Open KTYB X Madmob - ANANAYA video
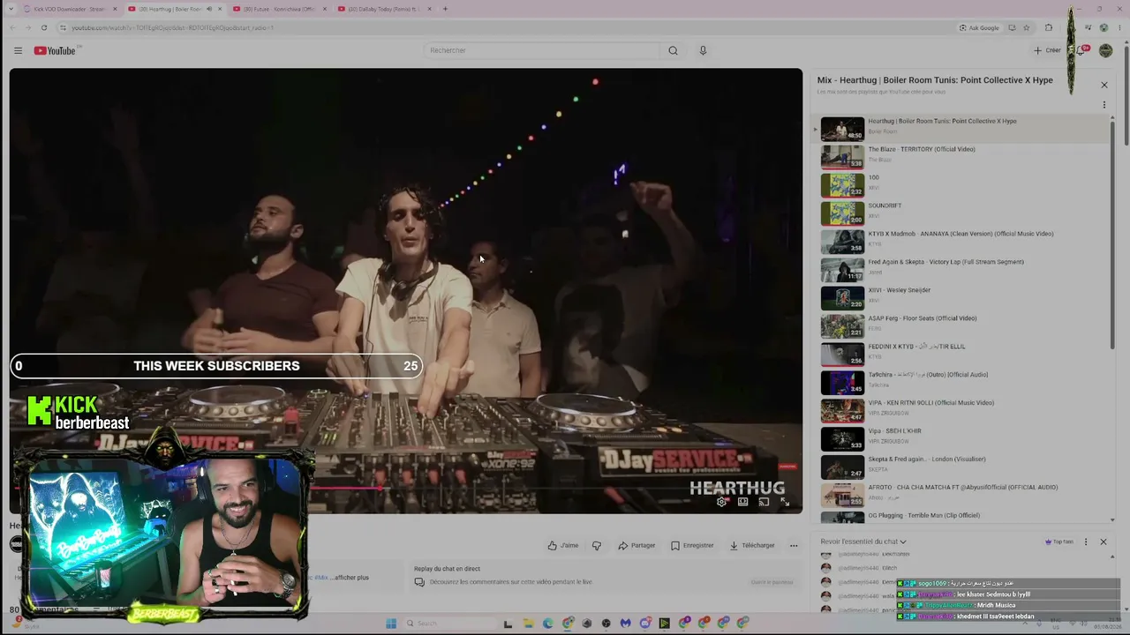Image resolution: width=1130 pixels, height=635 pixels. [960, 241]
